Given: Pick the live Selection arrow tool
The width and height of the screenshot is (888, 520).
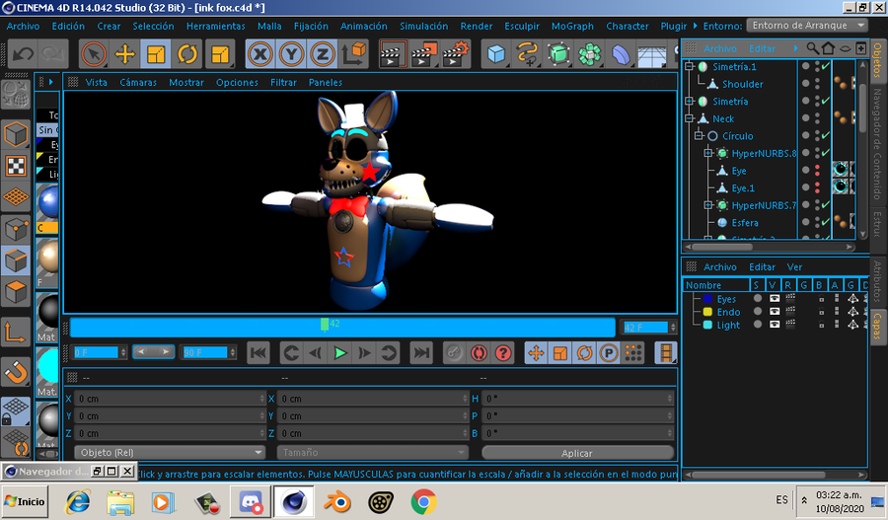Looking at the screenshot, I should [x=94, y=54].
